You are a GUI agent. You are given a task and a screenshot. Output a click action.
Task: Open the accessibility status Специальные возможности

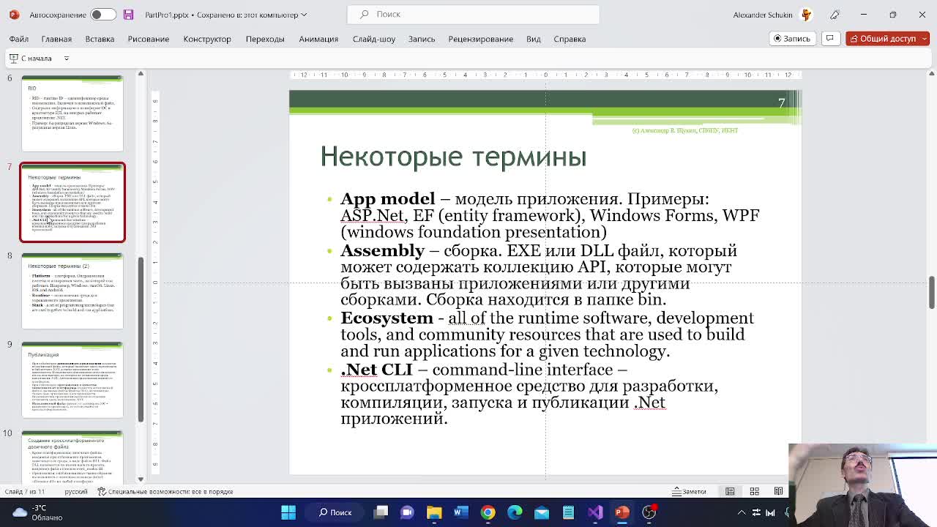coord(165,491)
